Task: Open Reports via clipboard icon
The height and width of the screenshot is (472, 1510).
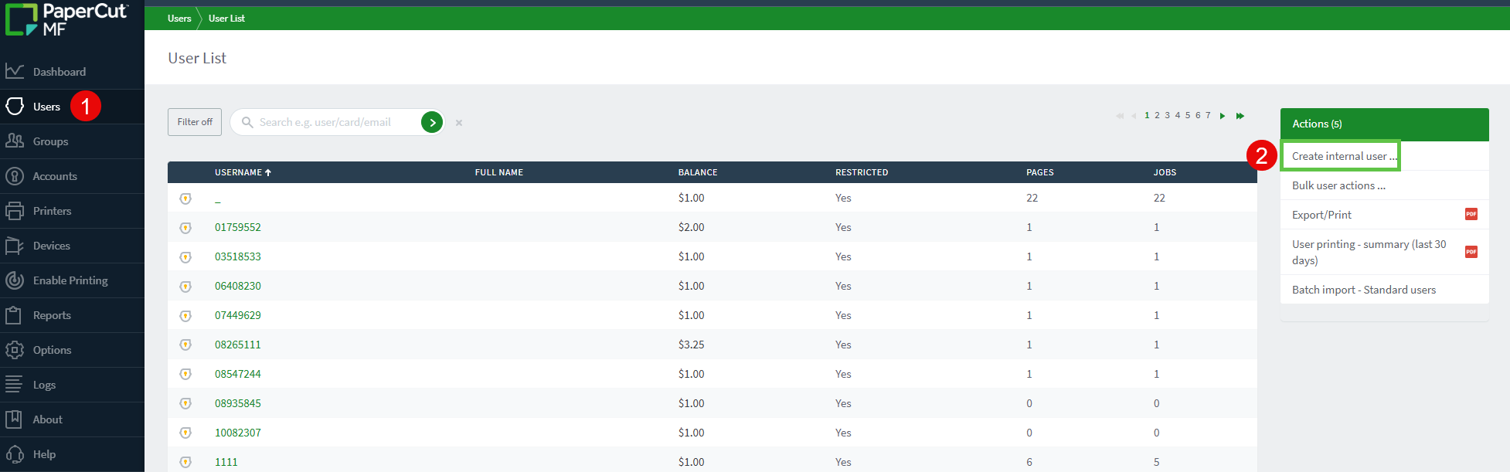Action: tap(15, 315)
